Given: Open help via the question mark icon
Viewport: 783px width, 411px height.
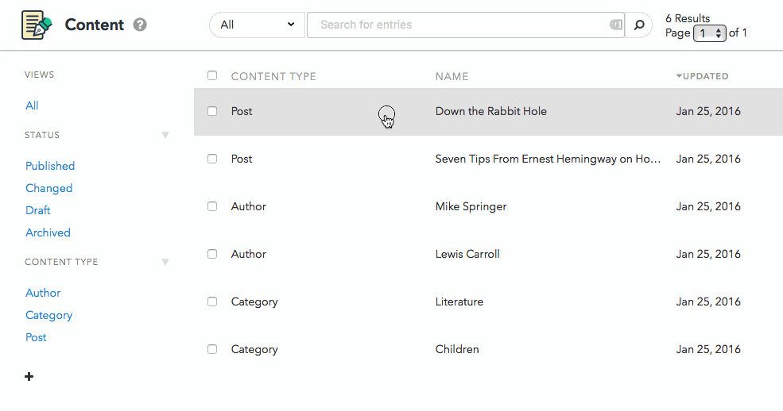Looking at the screenshot, I should pyautogui.click(x=140, y=25).
